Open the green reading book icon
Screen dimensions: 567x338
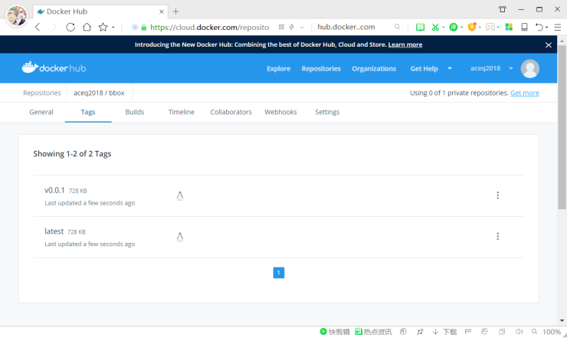coord(420,27)
